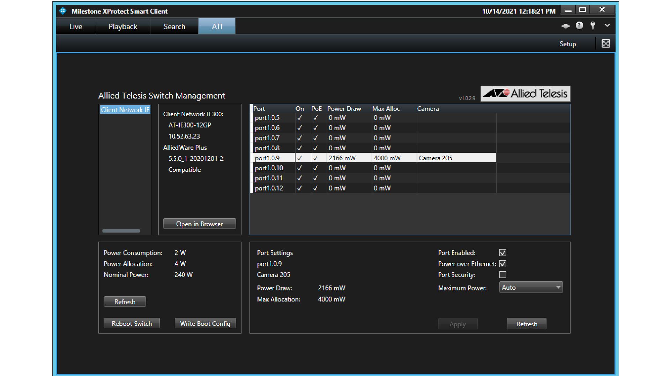Select row port1.0.7
670x376 pixels.
(x=375, y=138)
